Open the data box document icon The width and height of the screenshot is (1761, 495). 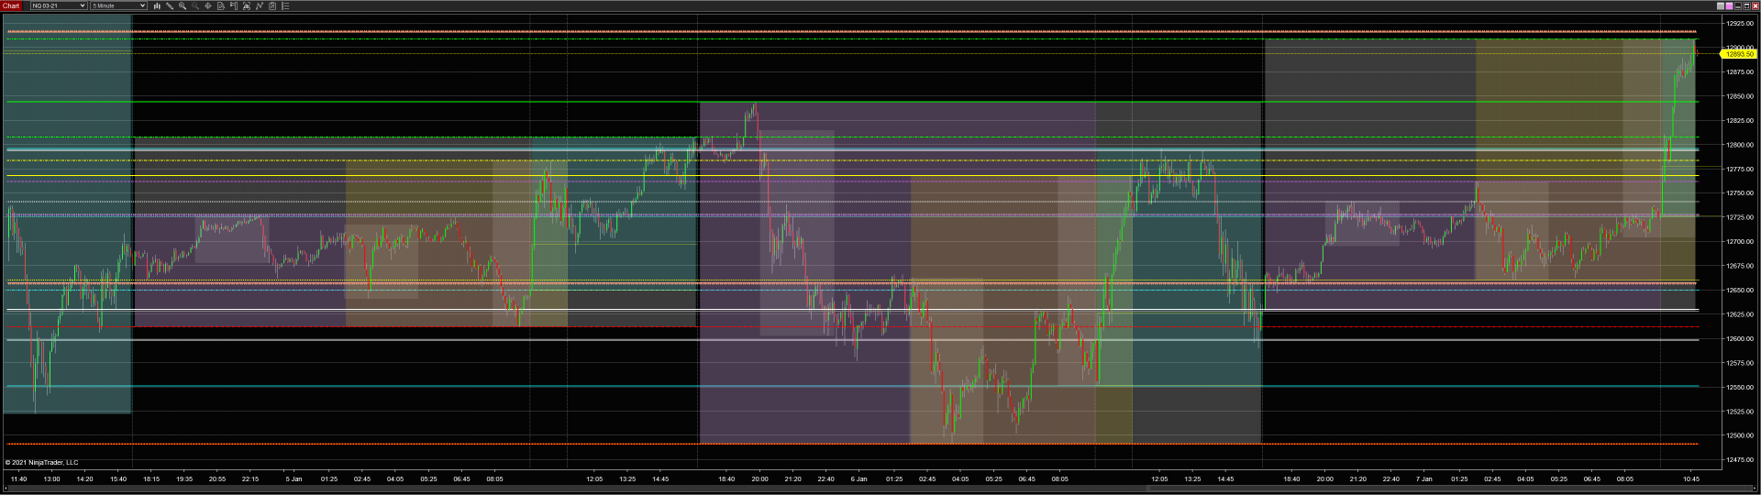tap(221, 5)
